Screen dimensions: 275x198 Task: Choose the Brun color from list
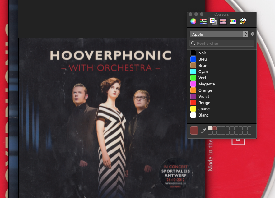click(x=222, y=65)
